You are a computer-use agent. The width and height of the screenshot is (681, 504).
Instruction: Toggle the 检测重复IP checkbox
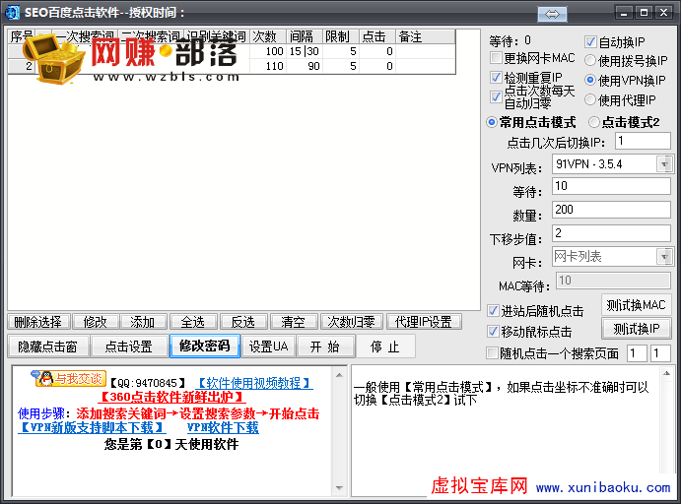(497, 77)
